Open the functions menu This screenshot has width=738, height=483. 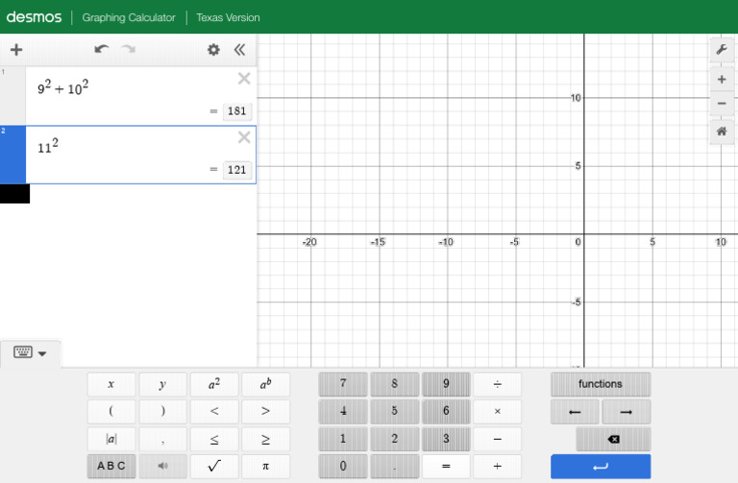(601, 384)
